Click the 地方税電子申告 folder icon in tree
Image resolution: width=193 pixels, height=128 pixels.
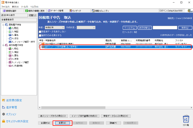click(x=7, y=45)
